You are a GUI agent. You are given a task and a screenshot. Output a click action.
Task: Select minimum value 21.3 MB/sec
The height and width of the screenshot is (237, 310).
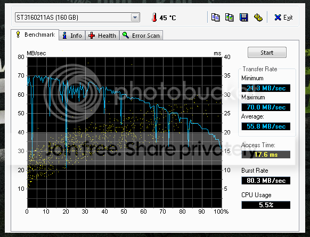coord(266,88)
